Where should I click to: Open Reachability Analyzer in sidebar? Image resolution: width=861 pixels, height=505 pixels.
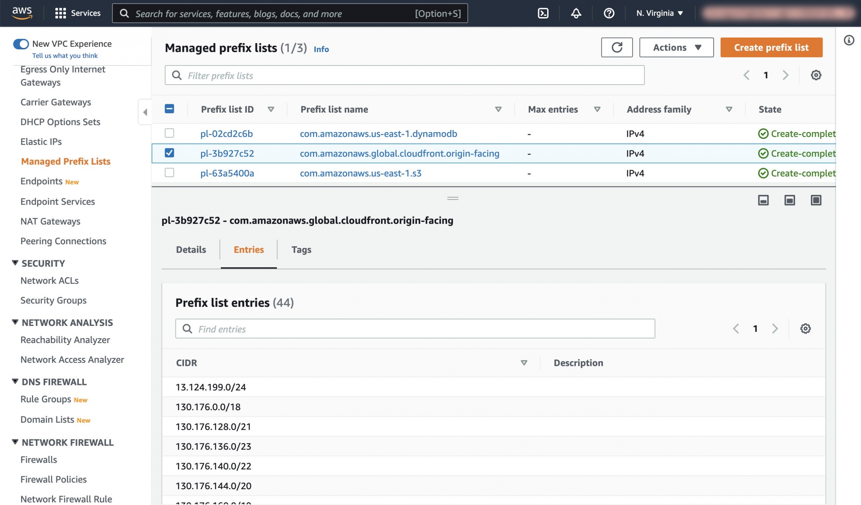[x=65, y=340]
